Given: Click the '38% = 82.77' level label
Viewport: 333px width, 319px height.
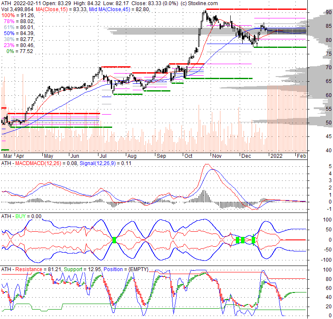Looking at the screenshot, I should tap(19, 39).
